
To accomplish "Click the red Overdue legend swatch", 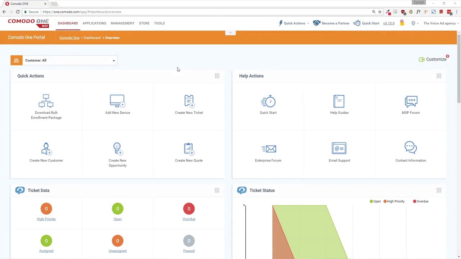I will (x=415, y=201).
